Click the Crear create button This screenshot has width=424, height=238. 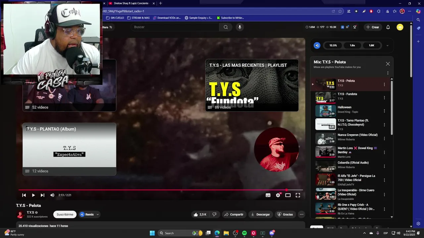coord(373,27)
